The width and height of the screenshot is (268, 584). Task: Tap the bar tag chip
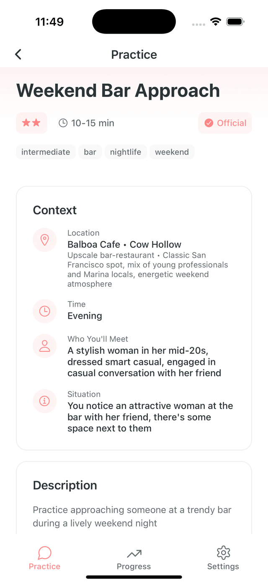click(x=90, y=152)
